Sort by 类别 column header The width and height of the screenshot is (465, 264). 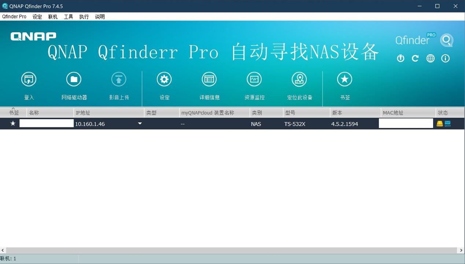click(x=266, y=113)
